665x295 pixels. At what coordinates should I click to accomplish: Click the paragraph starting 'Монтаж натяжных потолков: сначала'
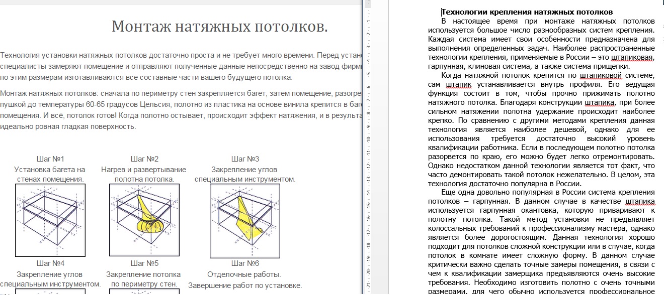point(181,109)
